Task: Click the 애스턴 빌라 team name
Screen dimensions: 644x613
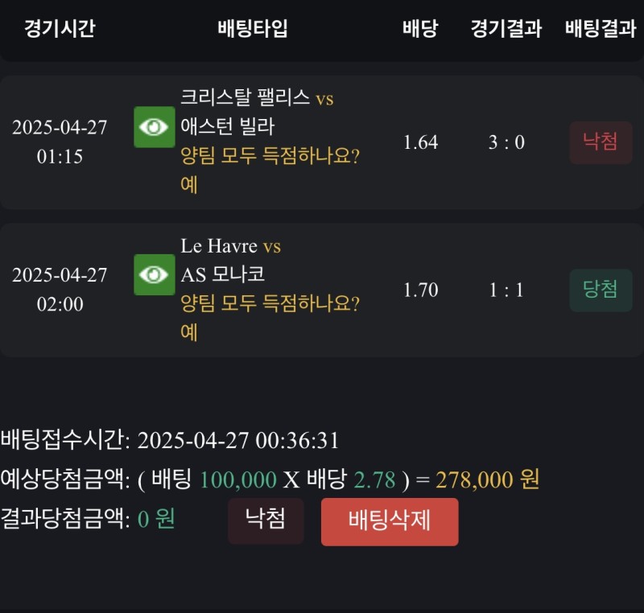Action: 228,127
